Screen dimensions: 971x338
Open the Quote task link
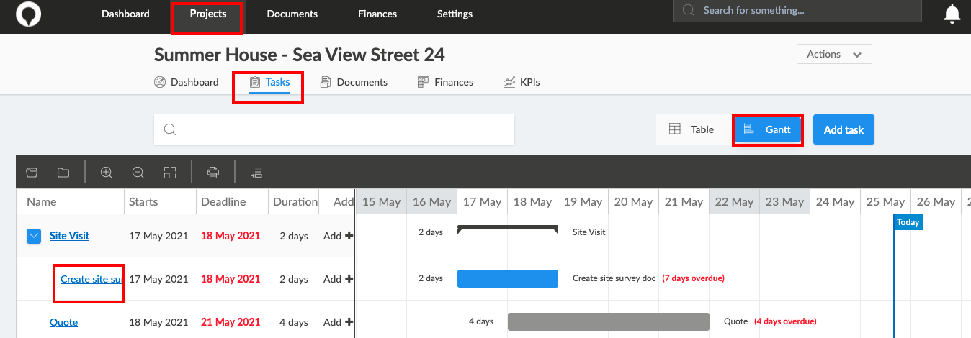63,322
